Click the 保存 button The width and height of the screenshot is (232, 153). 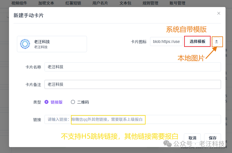coord(213,138)
